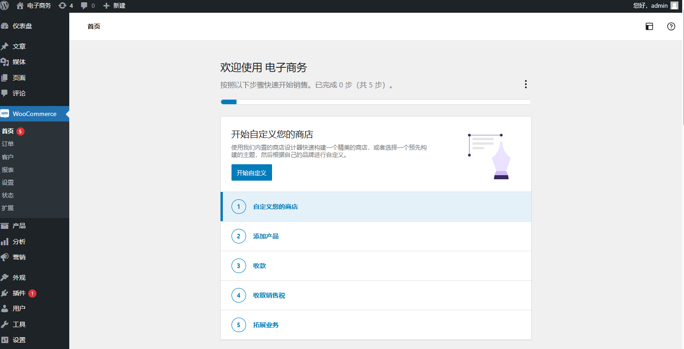The height and width of the screenshot is (349, 684).
Task: Open WooCommerce 订单 orders submenu
Action: click(x=8, y=144)
